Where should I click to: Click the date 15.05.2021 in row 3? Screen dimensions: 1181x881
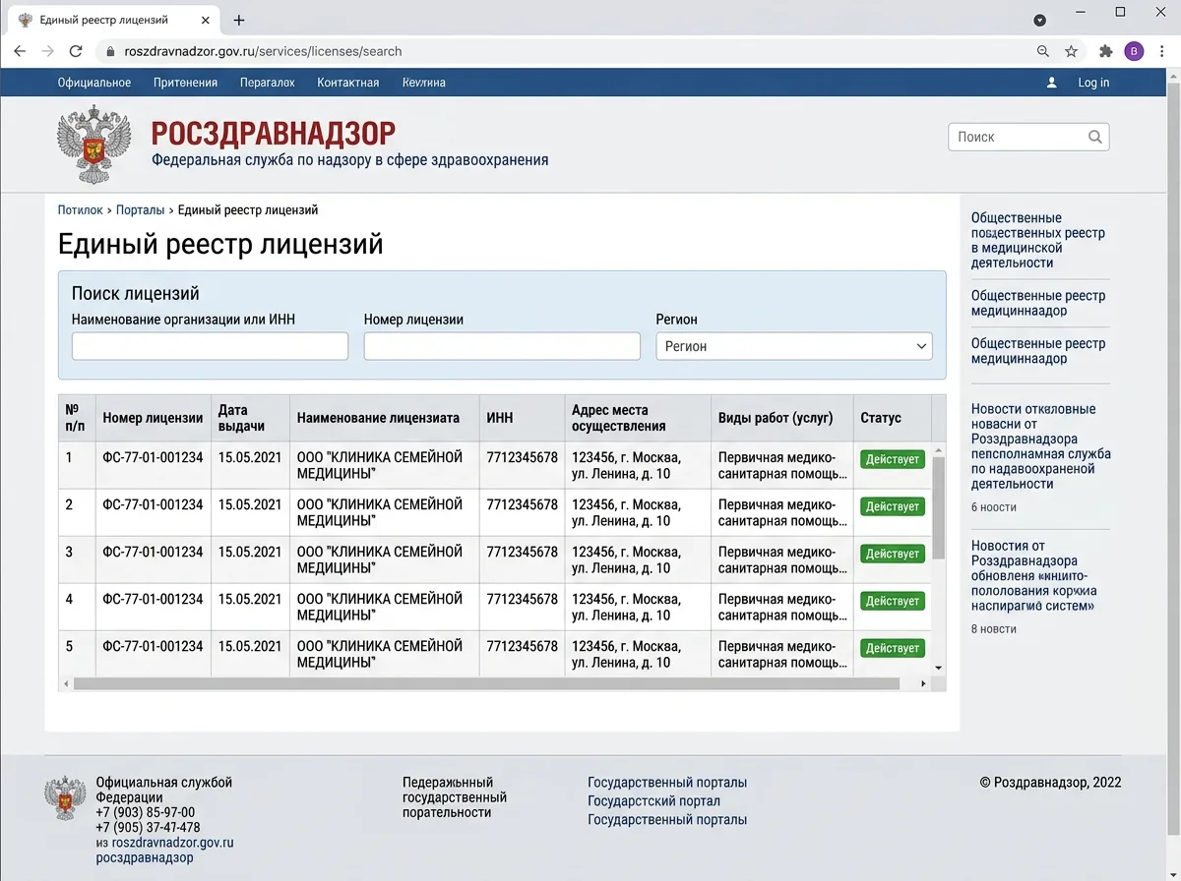click(x=250, y=552)
